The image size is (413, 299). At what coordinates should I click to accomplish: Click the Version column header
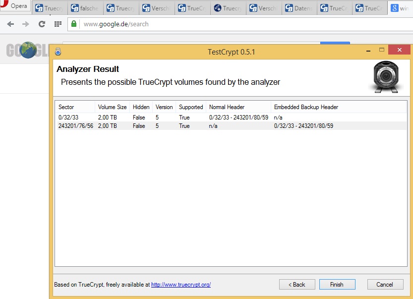pyautogui.click(x=164, y=107)
